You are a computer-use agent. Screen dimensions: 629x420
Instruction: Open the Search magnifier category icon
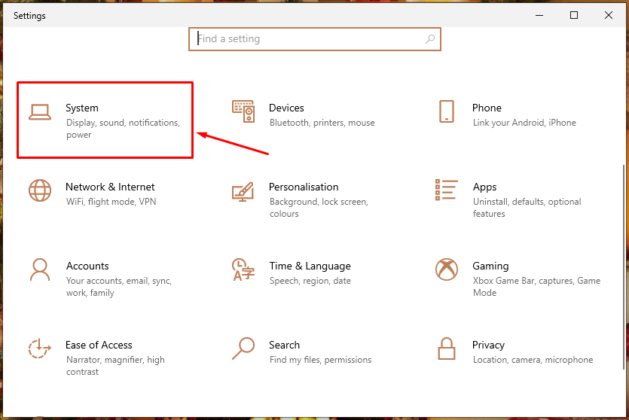pos(243,348)
